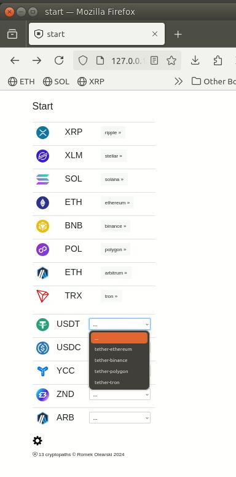Click the Polygon purple logo

pos(42,249)
